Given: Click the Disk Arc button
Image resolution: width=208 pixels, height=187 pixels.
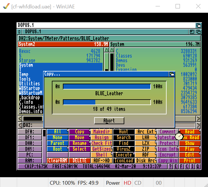Looking at the screenshot, I should click(146, 161).
